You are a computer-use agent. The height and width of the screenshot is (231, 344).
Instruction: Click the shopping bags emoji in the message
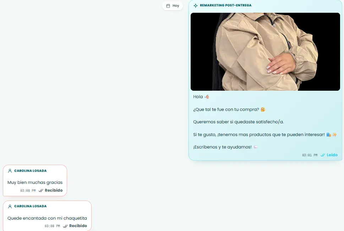pyautogui.click(x=328, y=134)
